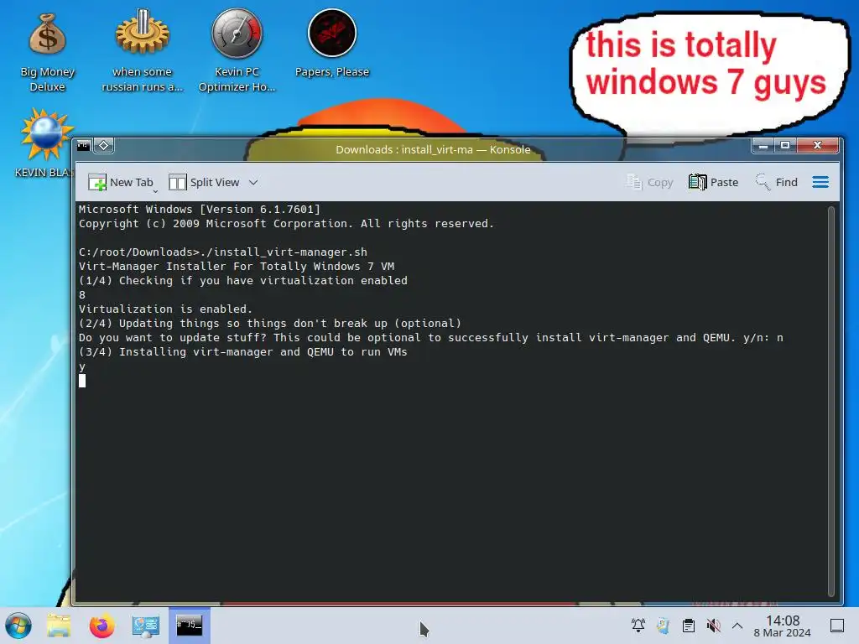This screenshot has width=859, height=644.
Task: Open the New Tab dropdown arrow
Action: click(155, 191)
